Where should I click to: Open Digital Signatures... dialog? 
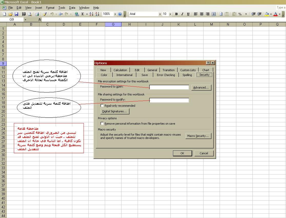pyautogui.click(x=115, y=111)
